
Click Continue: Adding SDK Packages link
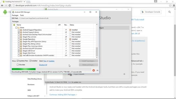(63, 95)
